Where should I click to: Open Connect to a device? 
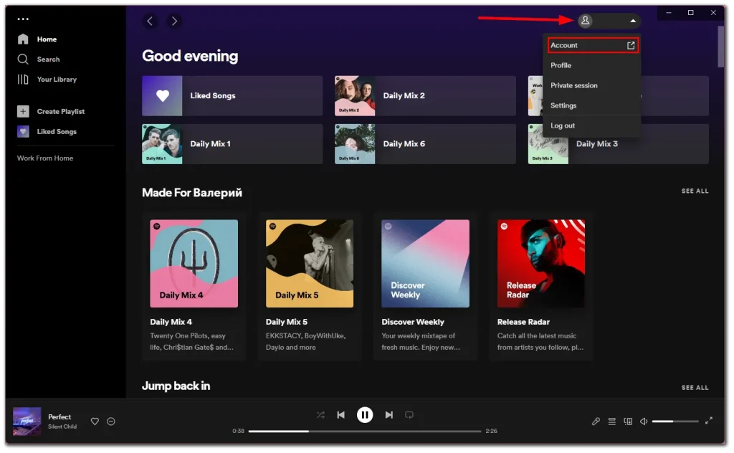628,421
